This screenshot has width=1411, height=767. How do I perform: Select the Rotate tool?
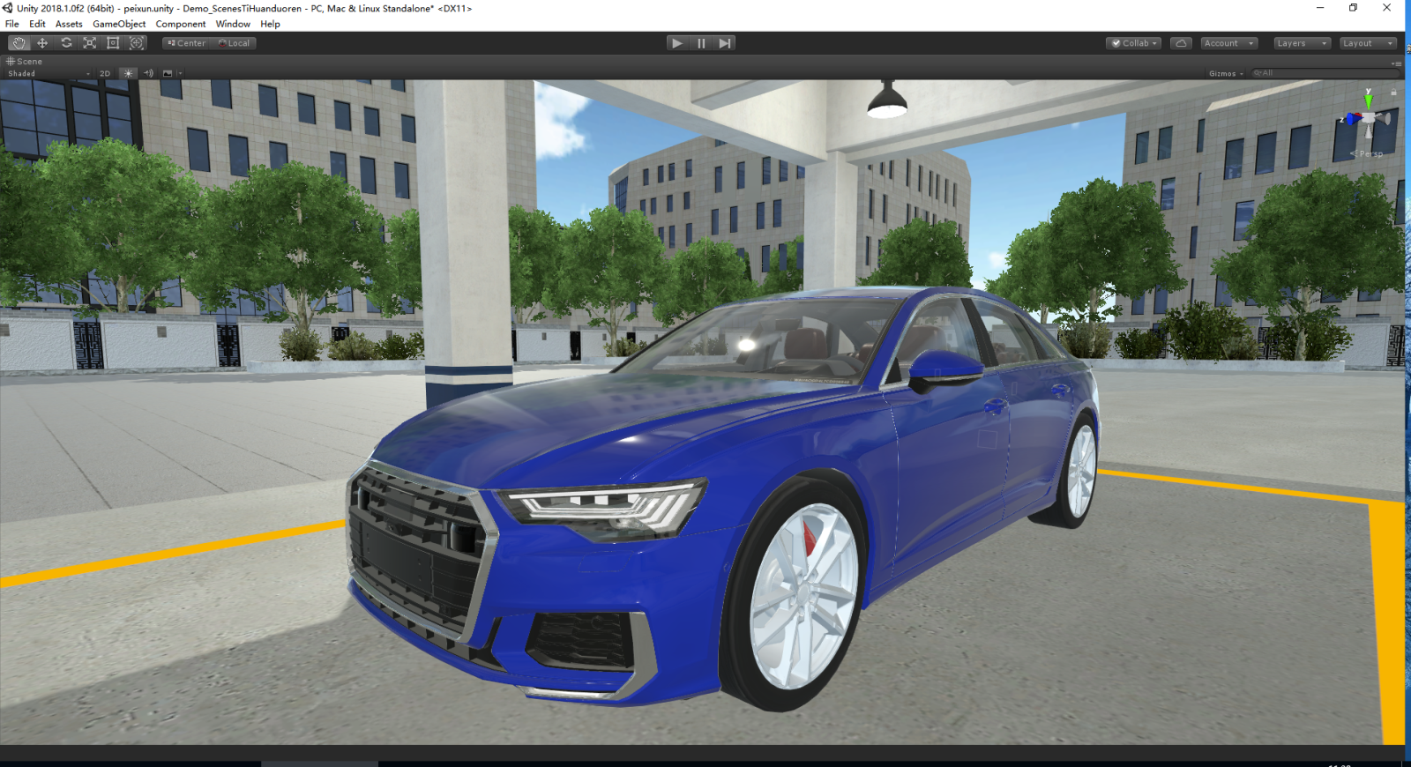point(66,43)
